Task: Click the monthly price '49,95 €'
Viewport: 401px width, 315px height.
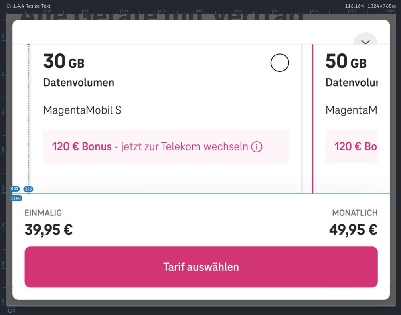Action: 352,229
